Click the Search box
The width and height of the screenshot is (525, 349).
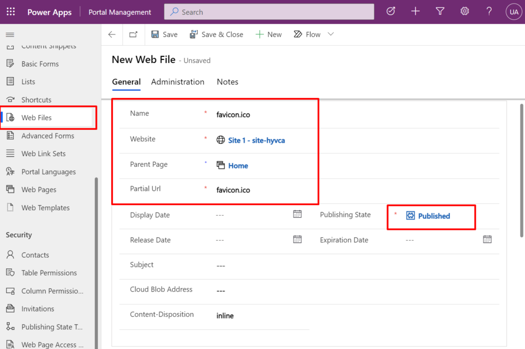pyautogui.click(x=269, y=12)
